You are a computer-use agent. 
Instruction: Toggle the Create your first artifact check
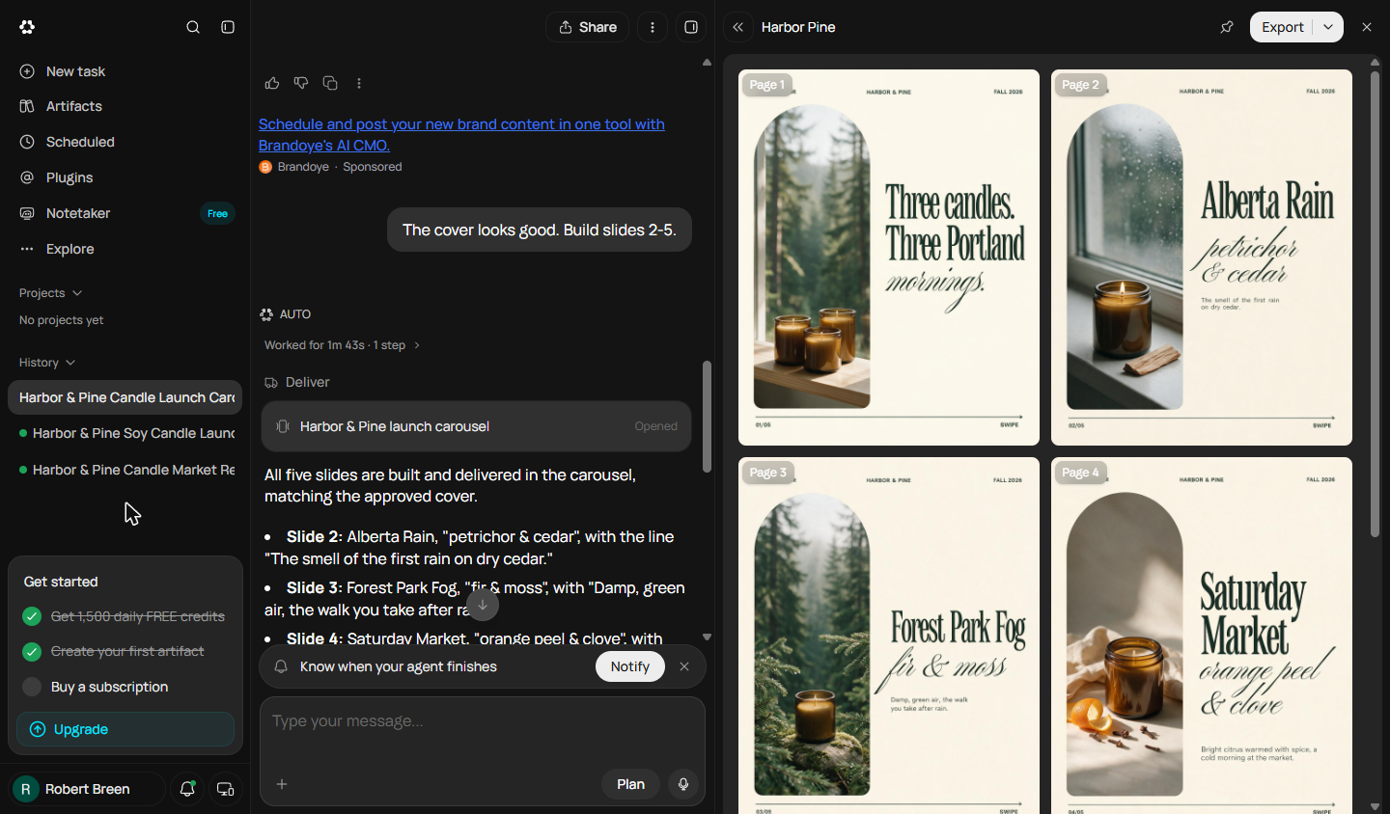coord(32,651)
